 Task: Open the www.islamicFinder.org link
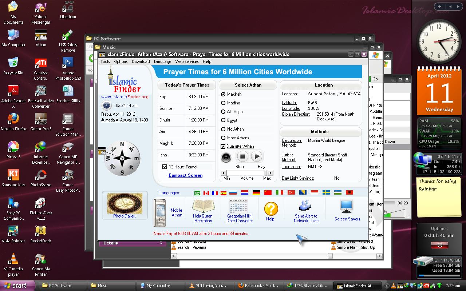(x=125, y=97)
